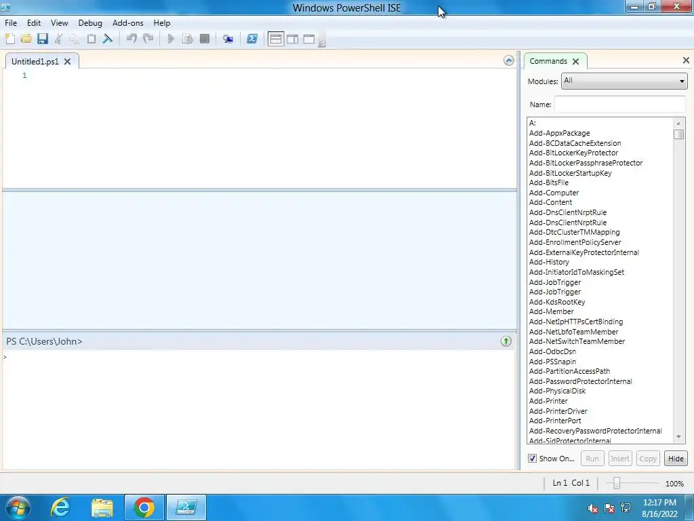Start PowerShell.exe from the toolbar icon
The width and height of the screenshot is (694, 521).
click(252, 39)
